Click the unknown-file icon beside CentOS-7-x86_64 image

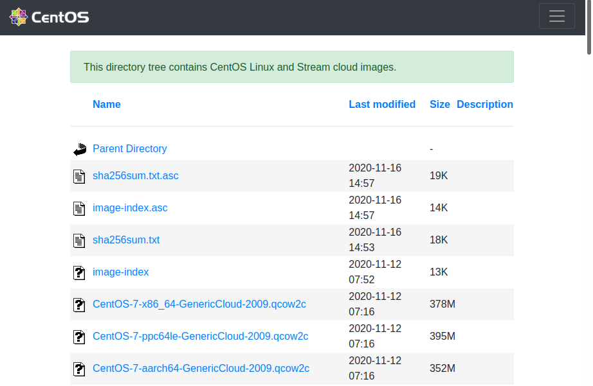pyautogui.click(x=79, y=305)
